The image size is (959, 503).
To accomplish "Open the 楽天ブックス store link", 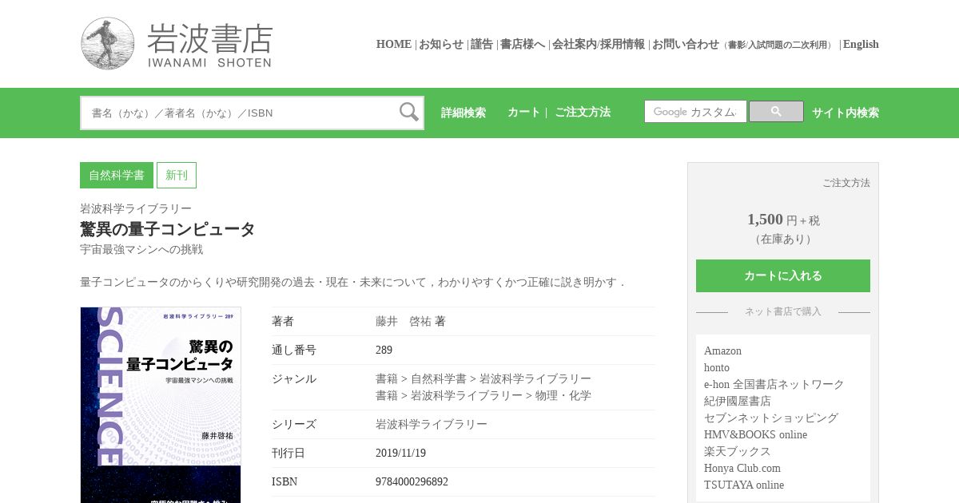I will point(738,451).
